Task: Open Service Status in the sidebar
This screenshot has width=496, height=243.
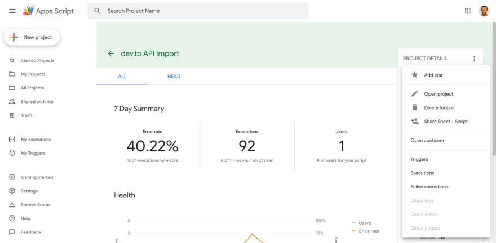Action: coord(36,205)
